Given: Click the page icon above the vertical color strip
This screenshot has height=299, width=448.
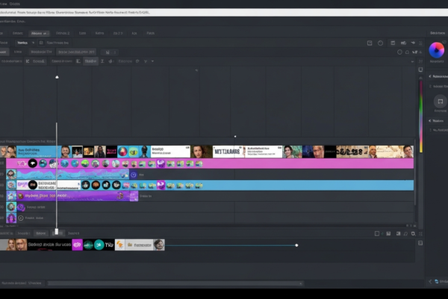Looking at the screenshot, I should pos(420,70).
